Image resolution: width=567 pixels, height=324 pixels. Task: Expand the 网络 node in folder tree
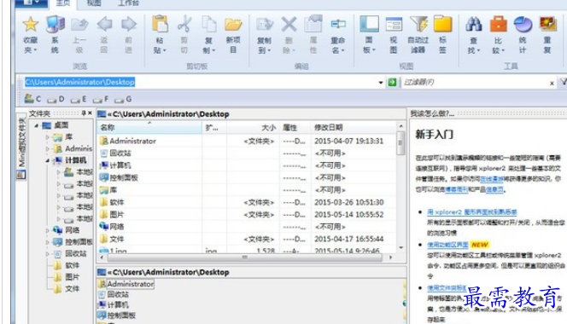point(47,230)
